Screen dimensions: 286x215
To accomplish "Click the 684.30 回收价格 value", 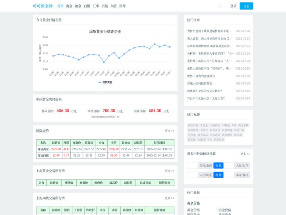I will [155, 111].
